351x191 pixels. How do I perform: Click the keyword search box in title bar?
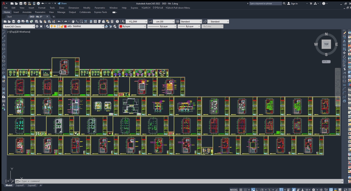pyautogui.click(x=265, y=4)
